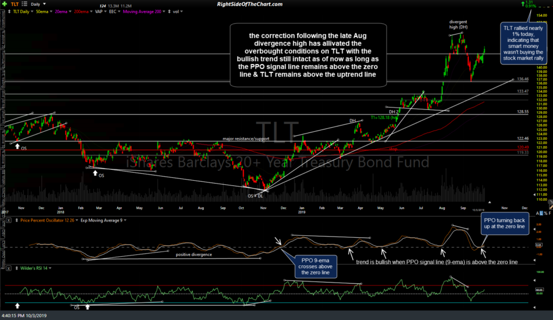Image resolution: width=553 pixels, height=320 pixels.
Task: Open the magenta 20ema indicator menu
Action: (x=63, y=12)
